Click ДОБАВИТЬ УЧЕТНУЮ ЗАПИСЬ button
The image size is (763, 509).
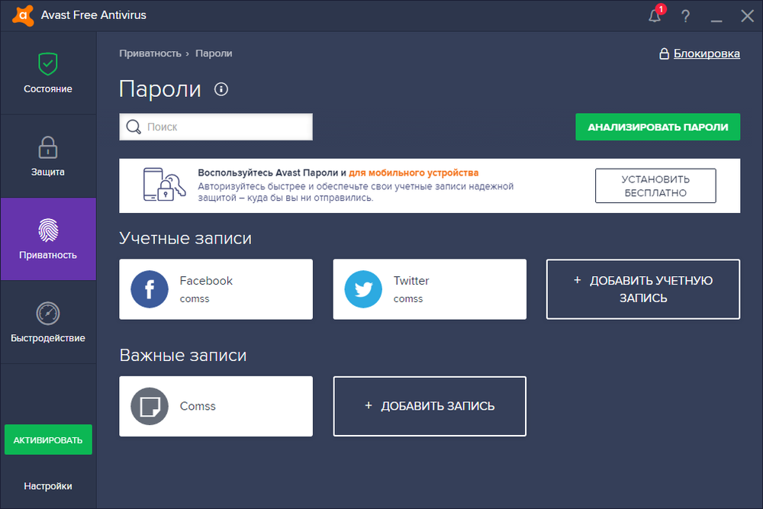pos(642,289)
